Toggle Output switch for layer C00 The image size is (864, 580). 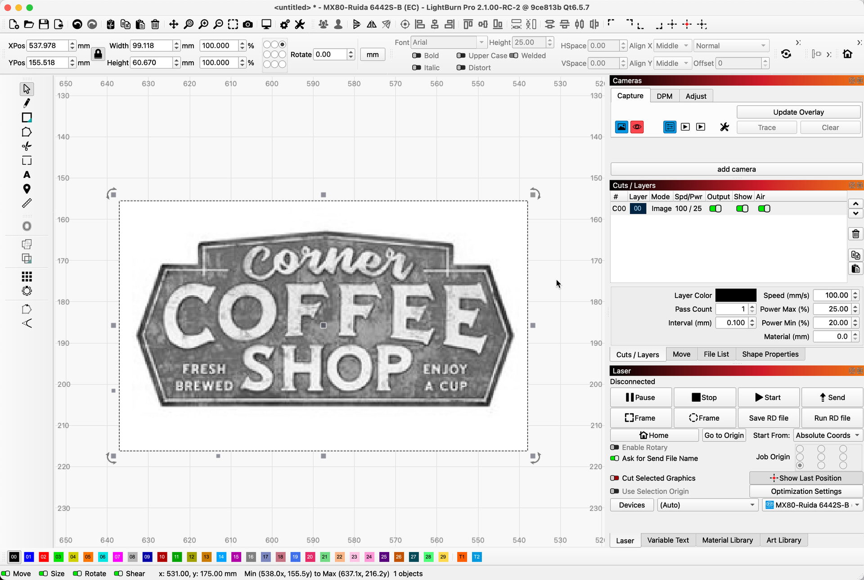coord(715,208)
